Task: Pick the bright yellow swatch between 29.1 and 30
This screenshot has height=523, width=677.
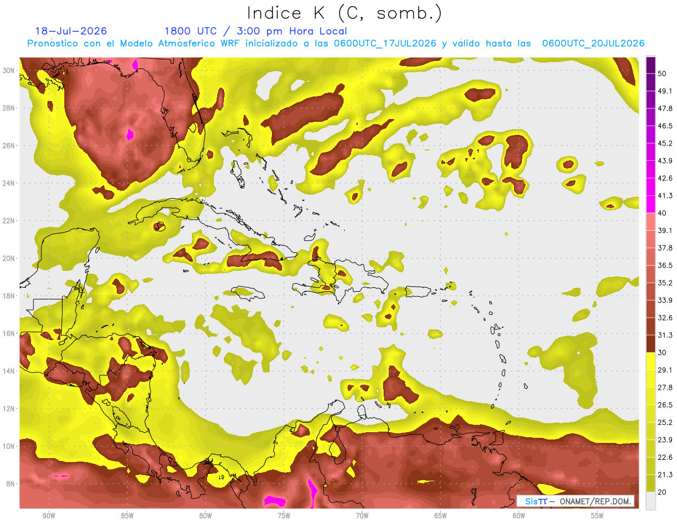Action: tap(650, 361)
